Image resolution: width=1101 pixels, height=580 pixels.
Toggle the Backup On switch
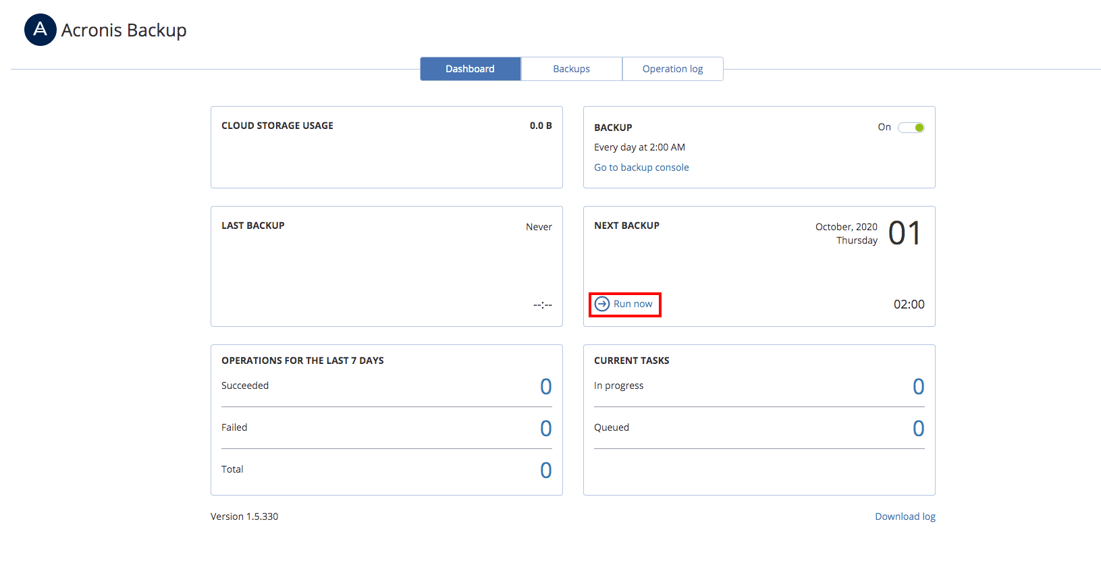(x=911, y=128)
